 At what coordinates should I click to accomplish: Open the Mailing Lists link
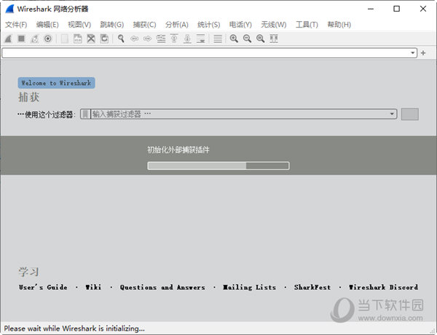point(249,287)
